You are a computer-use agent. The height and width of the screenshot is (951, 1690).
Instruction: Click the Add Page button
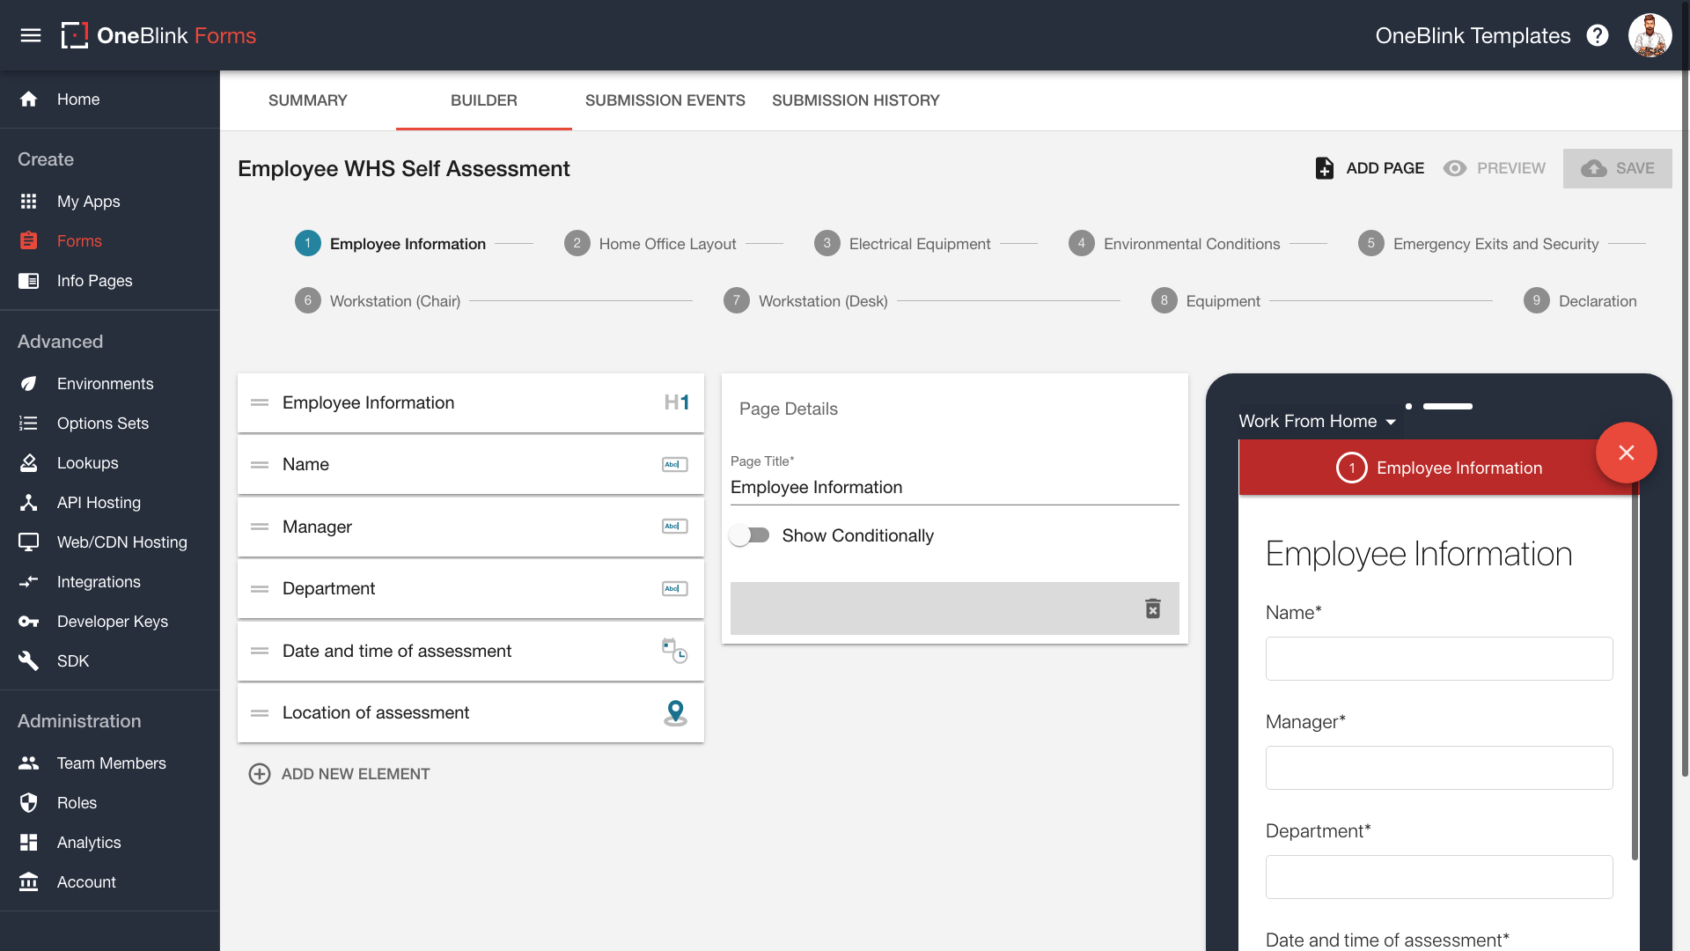tap(1370, 168)
